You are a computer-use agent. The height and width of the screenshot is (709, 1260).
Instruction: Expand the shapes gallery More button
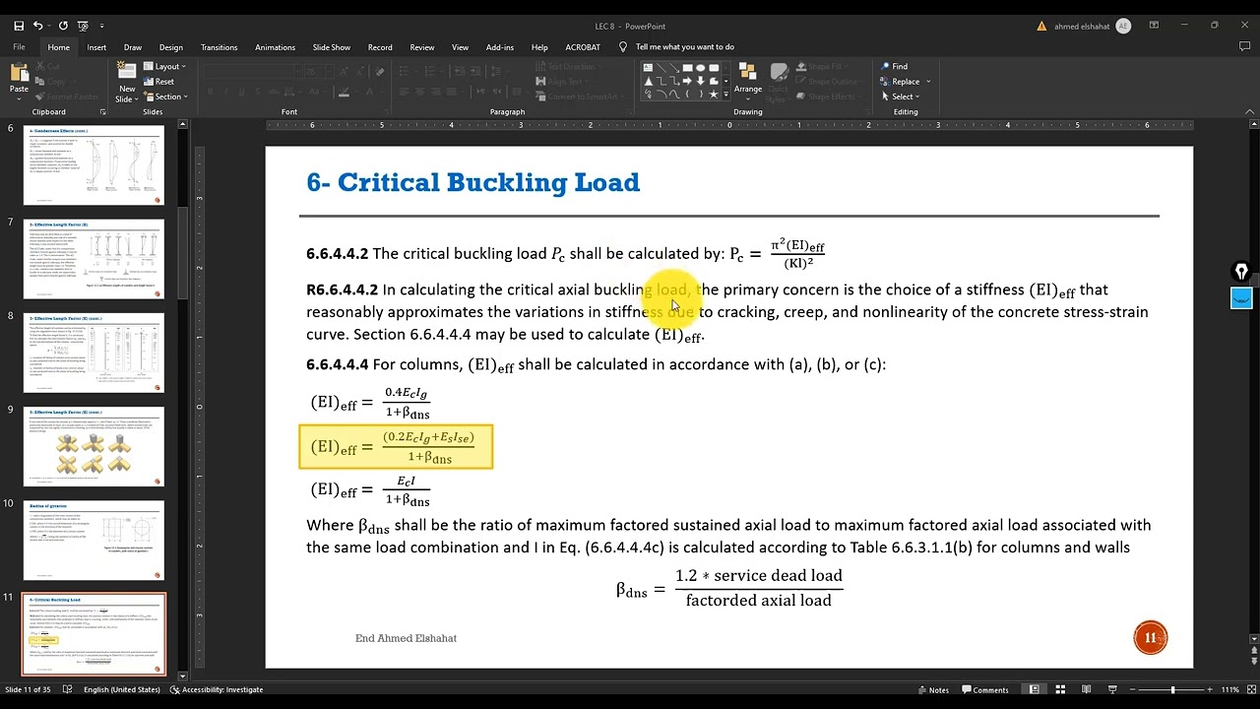727,95
